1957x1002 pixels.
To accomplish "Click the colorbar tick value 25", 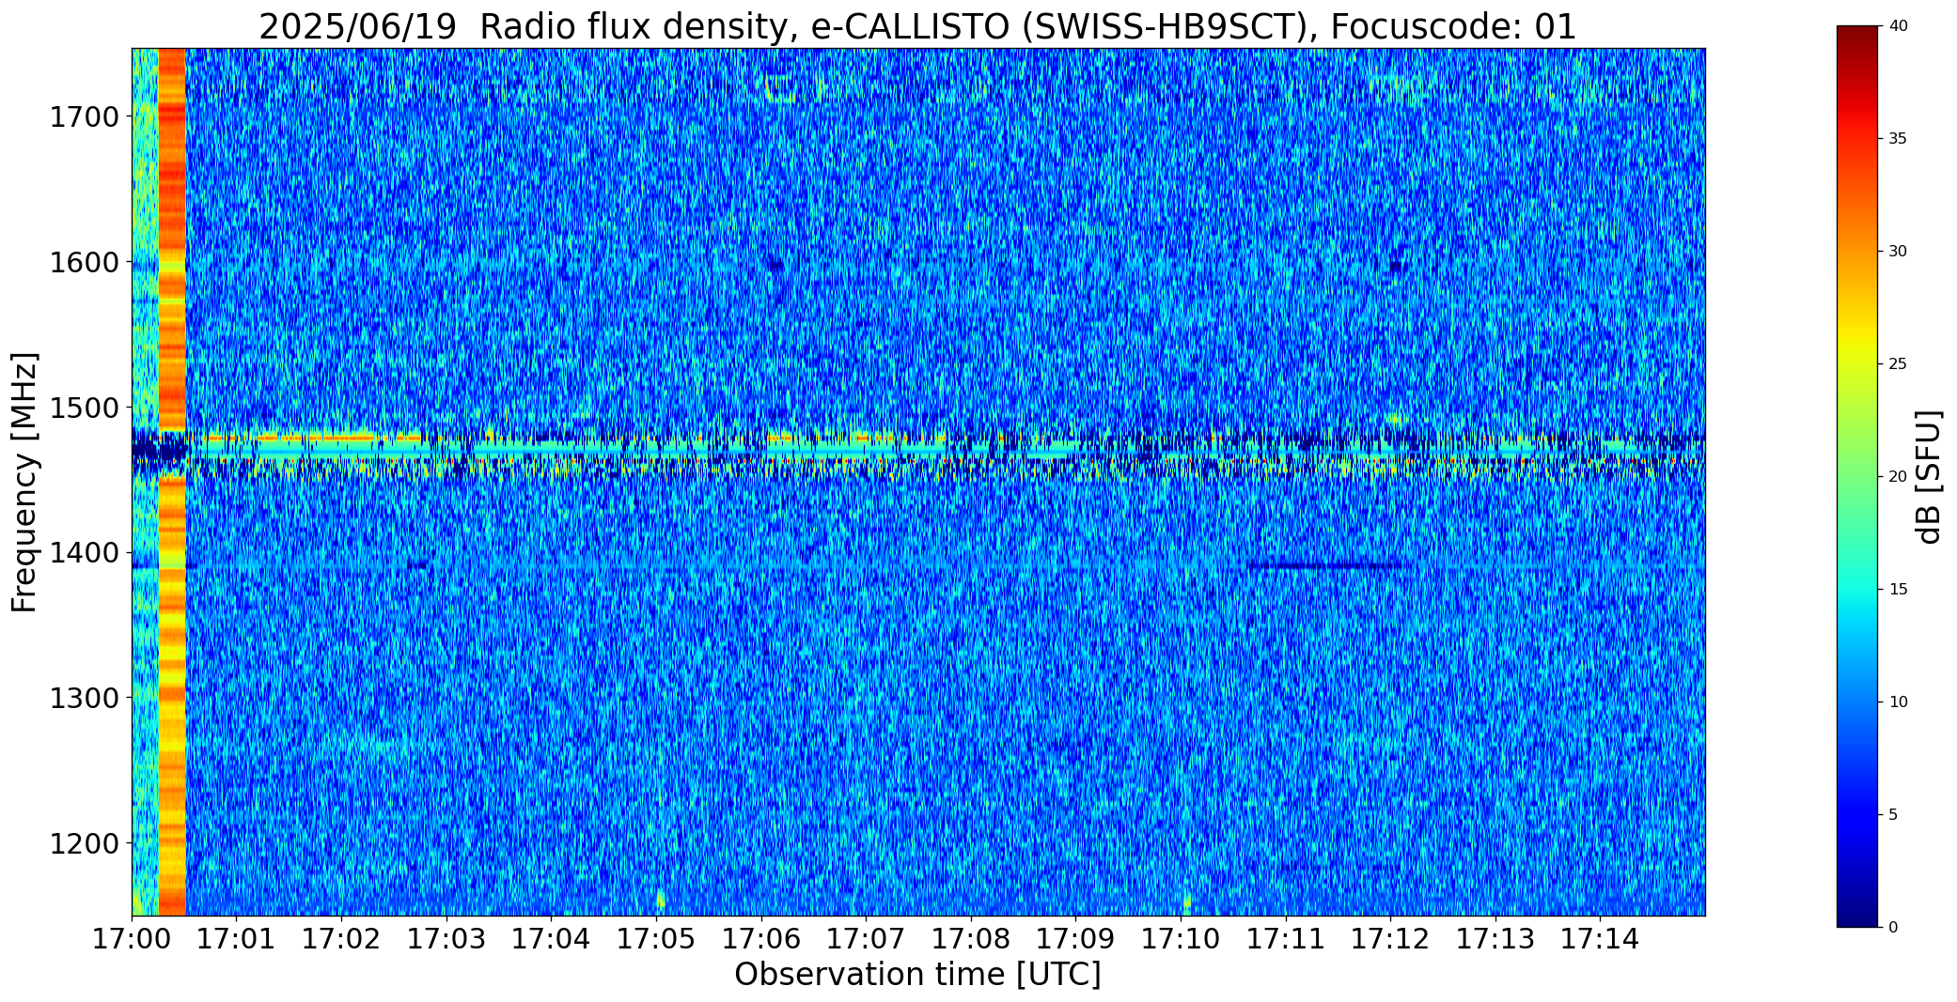I will click(x=1898, y=364).
